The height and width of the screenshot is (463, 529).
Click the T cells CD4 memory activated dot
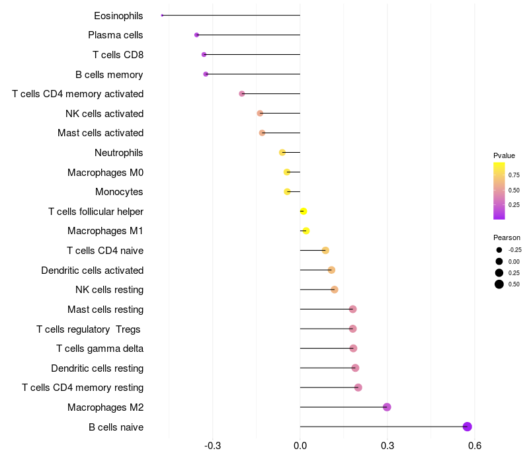[242, 93]
